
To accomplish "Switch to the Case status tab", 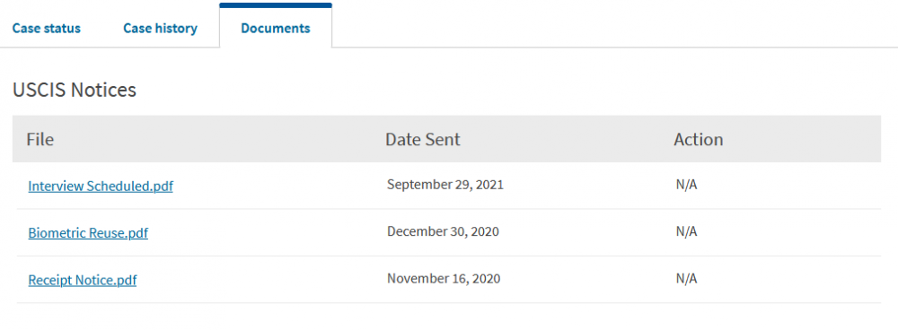I will click(x=47, y=28).
